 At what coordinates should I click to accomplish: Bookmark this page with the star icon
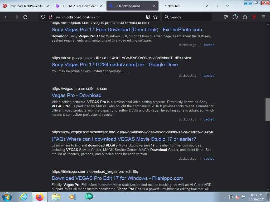click(155, 17)
